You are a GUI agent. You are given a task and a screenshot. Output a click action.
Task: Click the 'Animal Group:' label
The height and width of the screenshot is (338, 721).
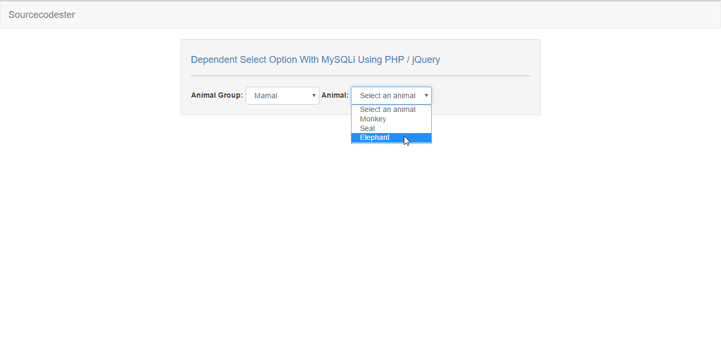click(x=217, y=96)
